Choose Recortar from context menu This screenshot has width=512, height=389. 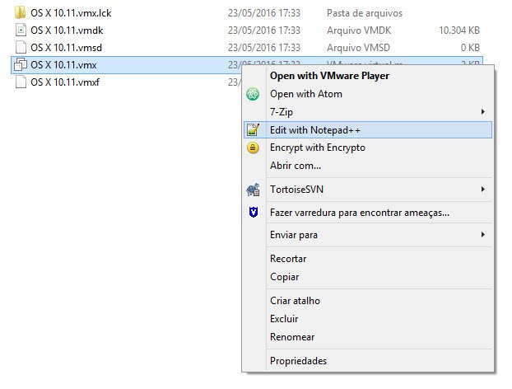click(368, 259)
